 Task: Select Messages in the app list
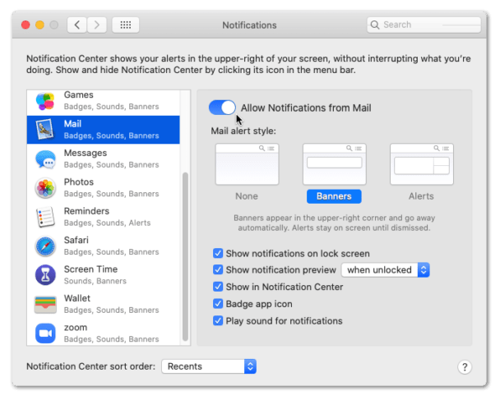[104, 159]
